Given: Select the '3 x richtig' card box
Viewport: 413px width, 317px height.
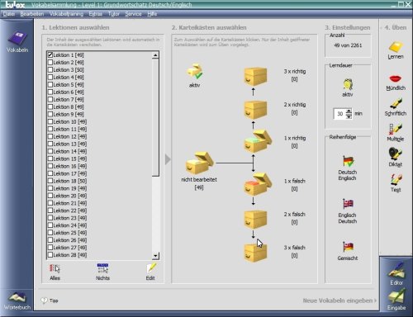Looking at the screenshot, I should coord(255,77).
